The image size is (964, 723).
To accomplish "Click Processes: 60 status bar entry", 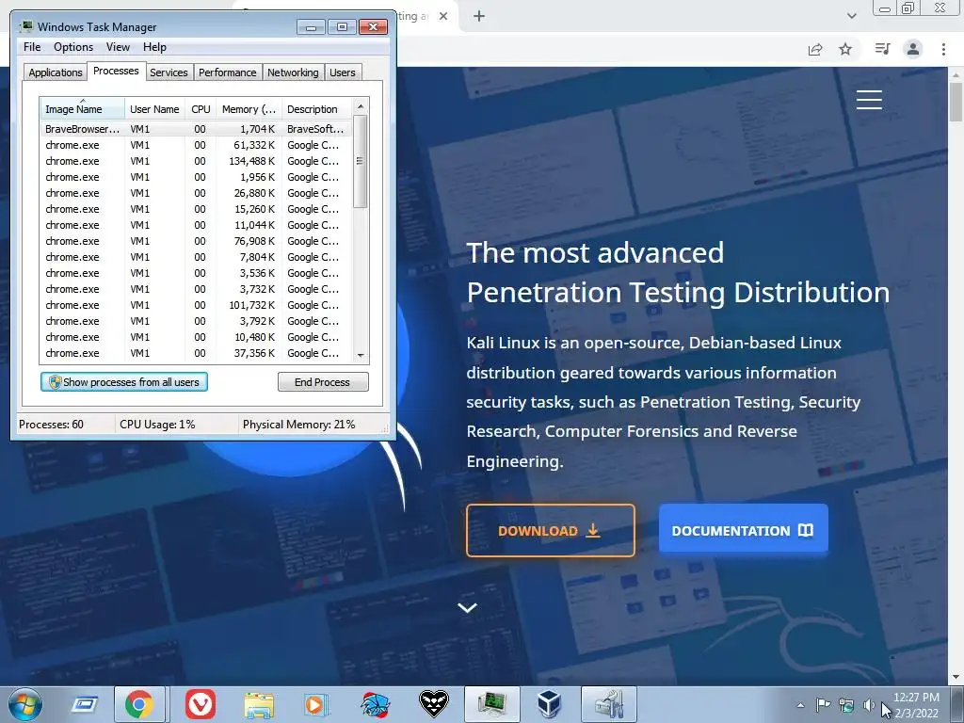I will pyautogui.click(x=51, y=425).
